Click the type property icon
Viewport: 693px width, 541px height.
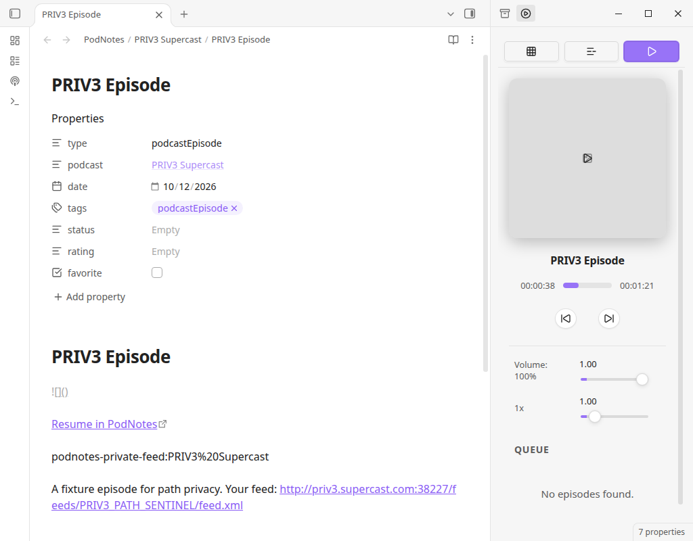[x=57, y=143]
